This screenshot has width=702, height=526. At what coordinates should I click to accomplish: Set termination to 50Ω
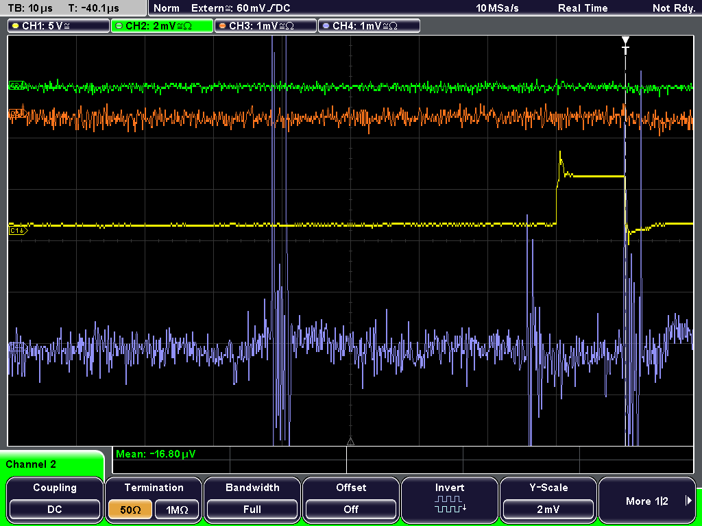(130, 510)
